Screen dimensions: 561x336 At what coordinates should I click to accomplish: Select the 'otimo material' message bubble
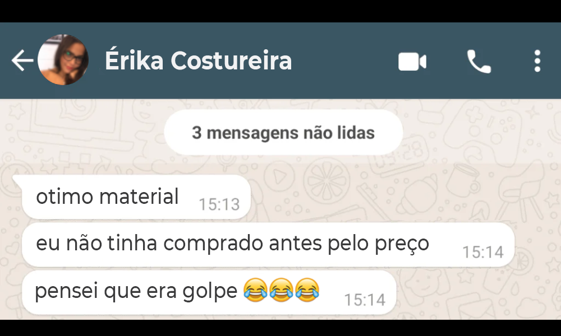click(136, 197)
